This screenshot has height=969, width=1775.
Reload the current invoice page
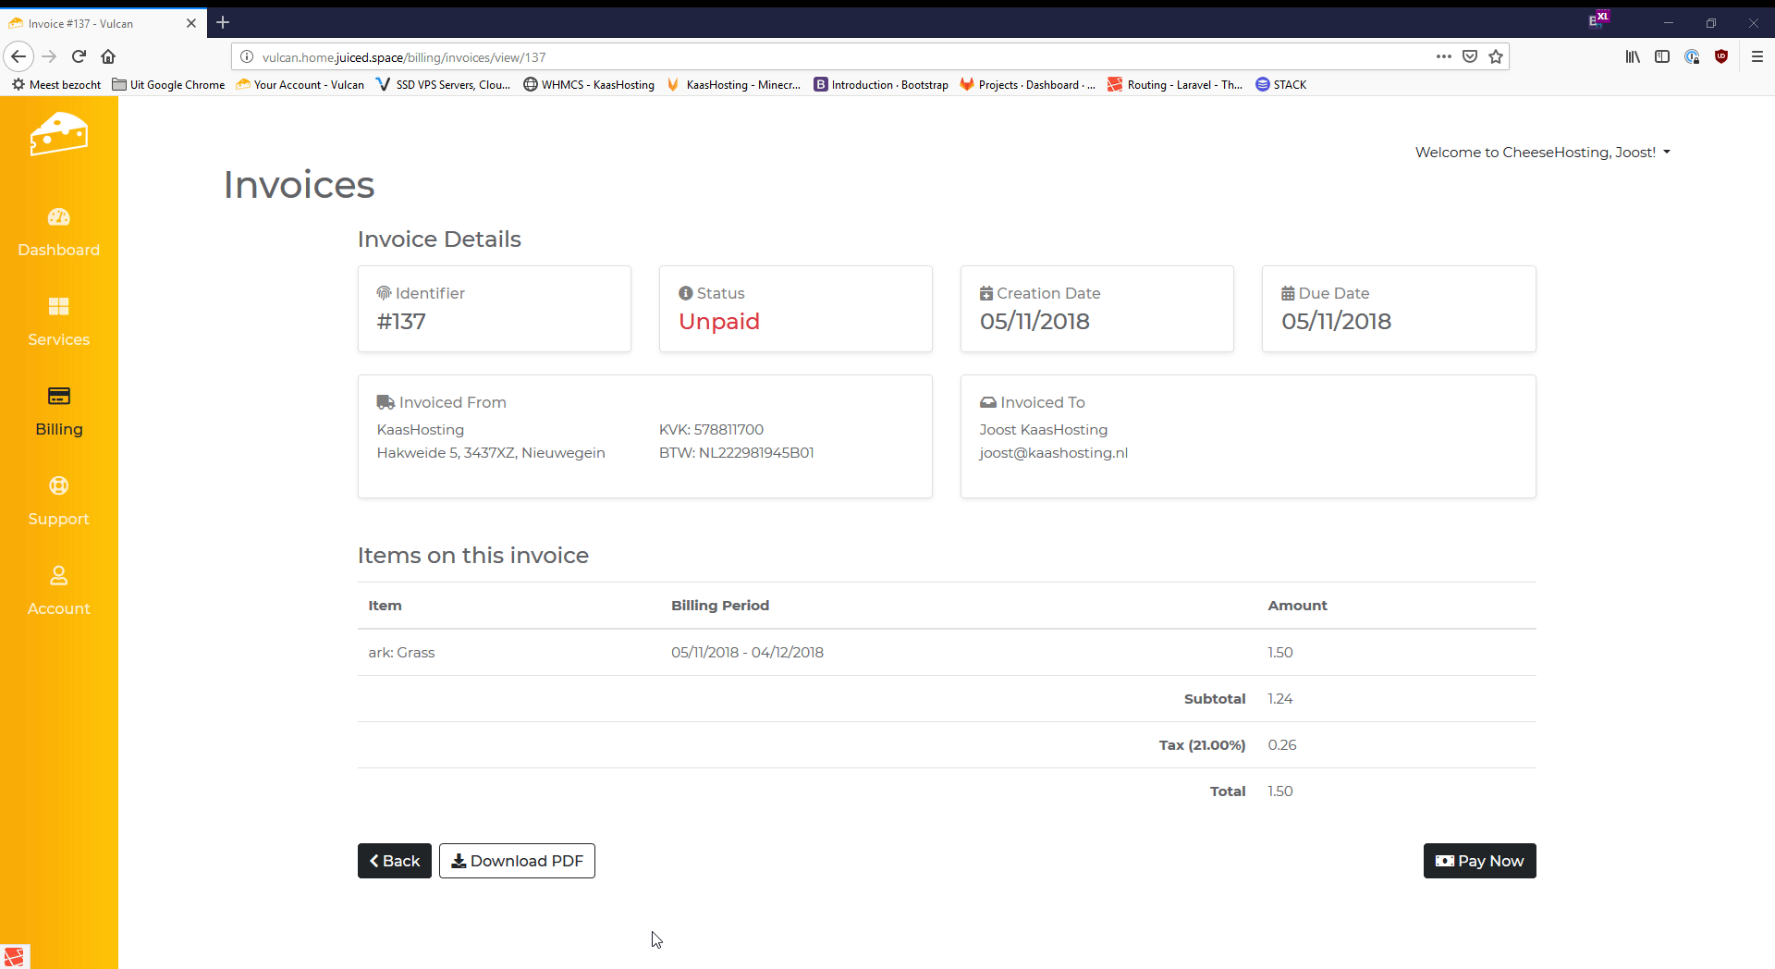[79, 57]
